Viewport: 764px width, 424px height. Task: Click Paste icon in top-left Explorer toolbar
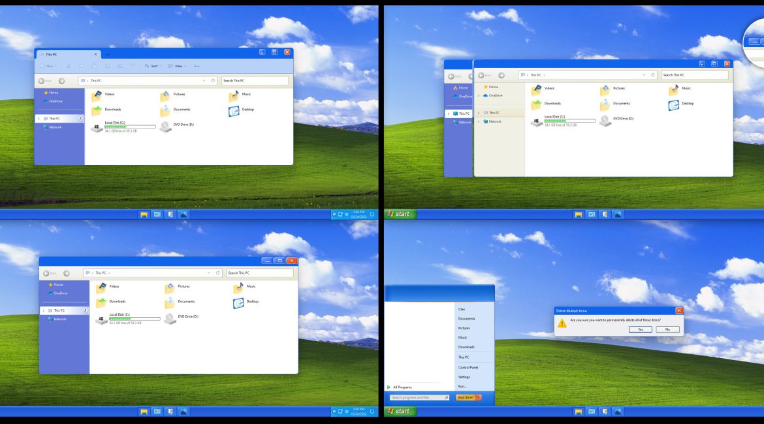coord(94,66)
